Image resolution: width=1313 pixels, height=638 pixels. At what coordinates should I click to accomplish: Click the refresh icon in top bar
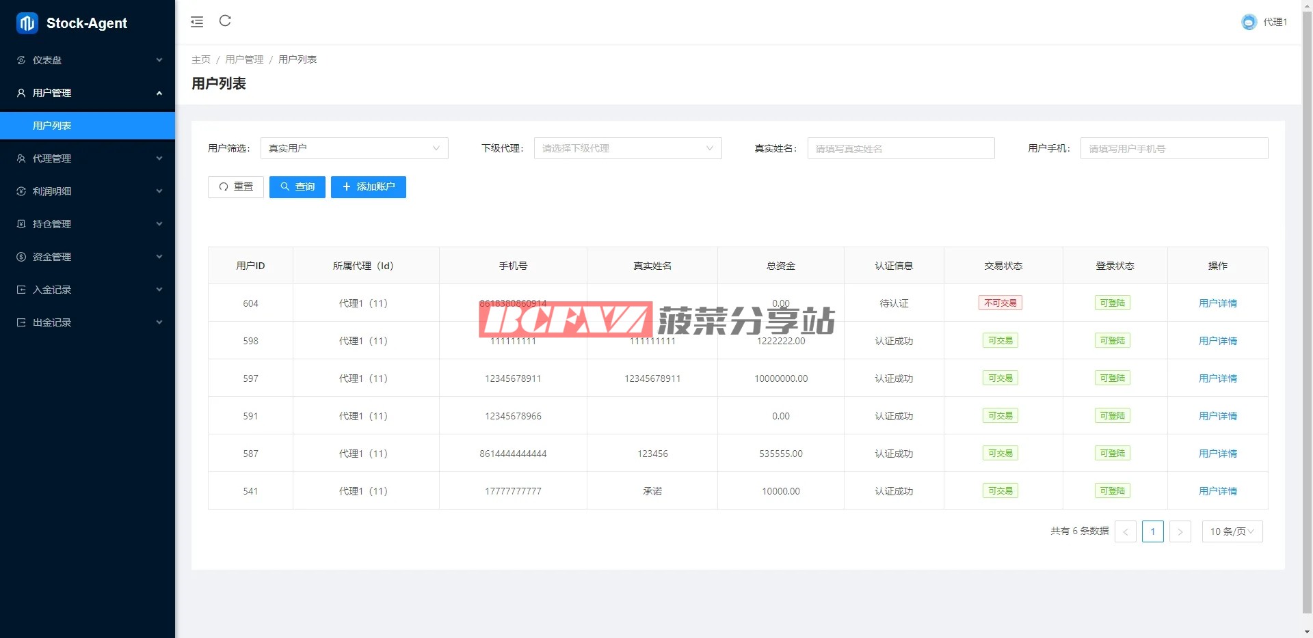coord(225,21)
